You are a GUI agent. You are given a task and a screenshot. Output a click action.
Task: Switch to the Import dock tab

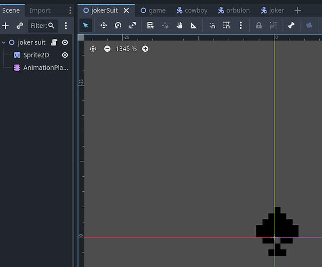pos(40,10)
